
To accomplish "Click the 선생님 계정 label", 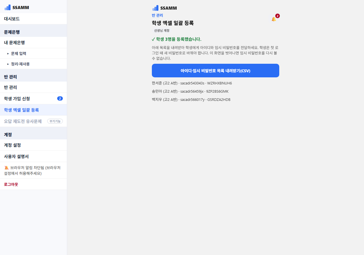I will 162,31.
